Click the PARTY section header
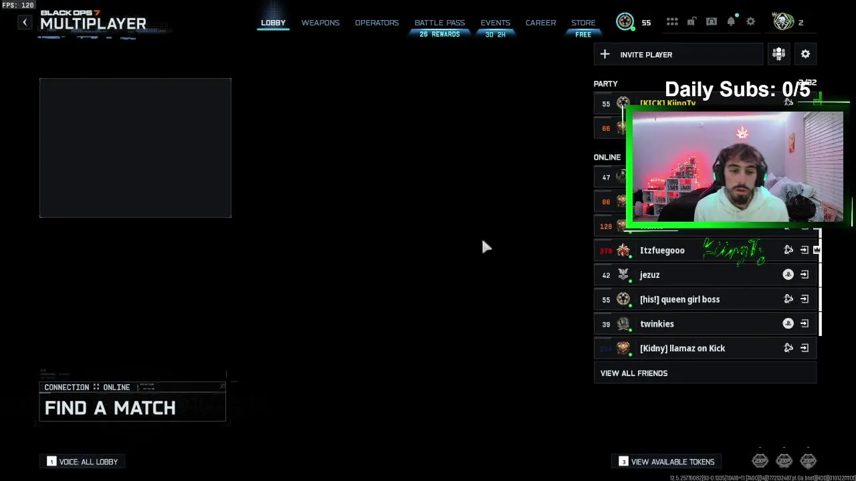Viewport: 856px width, 481px height. pos(605,84)
